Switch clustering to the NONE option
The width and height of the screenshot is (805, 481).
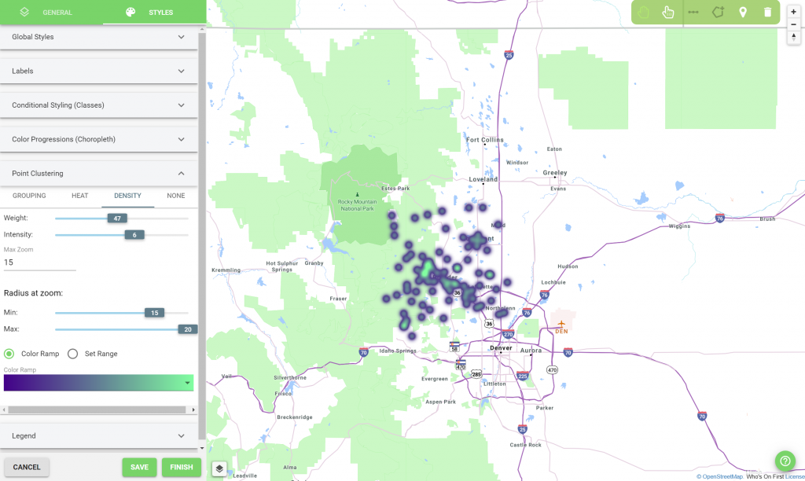(175, 196)
